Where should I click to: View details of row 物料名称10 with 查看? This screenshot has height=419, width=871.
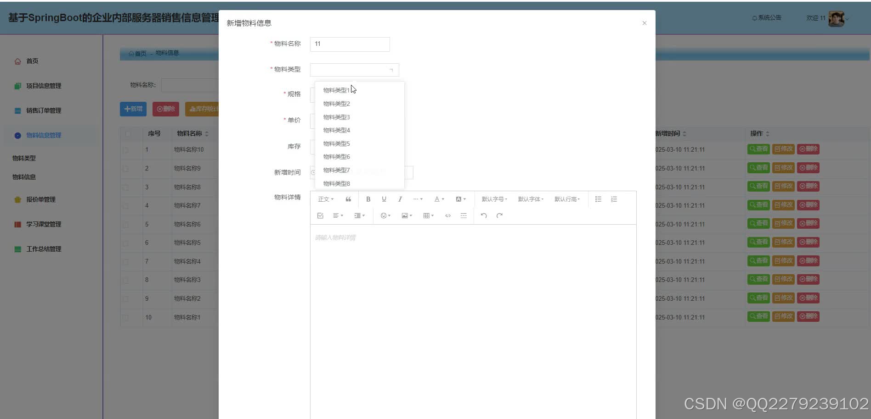(x=758, y=149)
